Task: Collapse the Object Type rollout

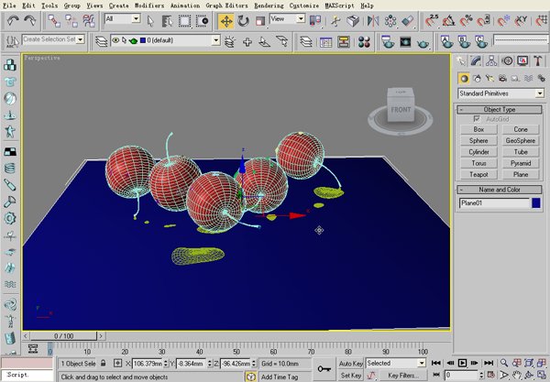Action: (x=500, y=109)
